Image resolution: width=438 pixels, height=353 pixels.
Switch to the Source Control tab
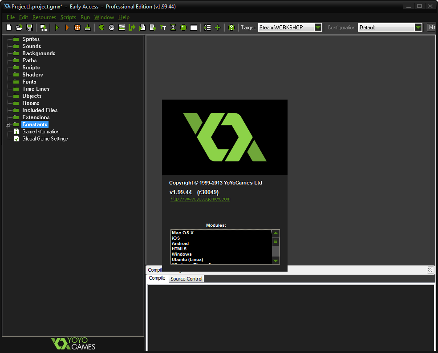coord(187,279)
